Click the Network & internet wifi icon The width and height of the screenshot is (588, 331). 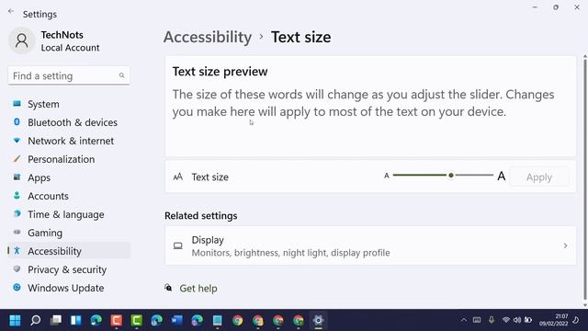17,141
